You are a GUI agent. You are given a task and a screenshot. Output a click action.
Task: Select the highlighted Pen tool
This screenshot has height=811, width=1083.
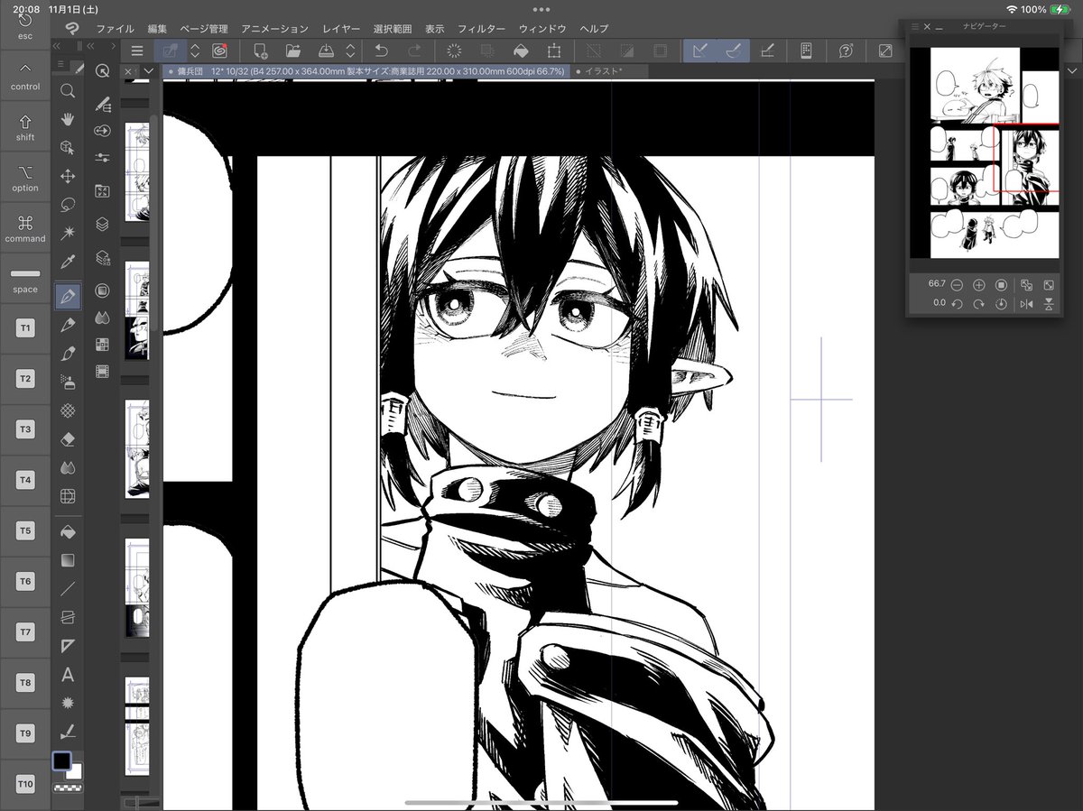[x=67, y=295]
